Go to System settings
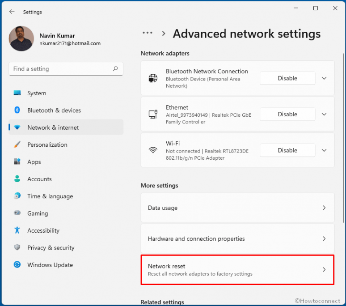The height and width of the screenshot is (306, 346). [x=66, y=93]
